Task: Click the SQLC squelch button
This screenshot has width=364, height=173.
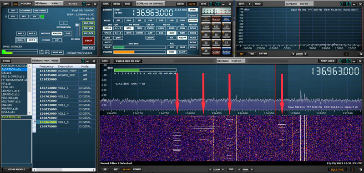Action: click(107, 47)
